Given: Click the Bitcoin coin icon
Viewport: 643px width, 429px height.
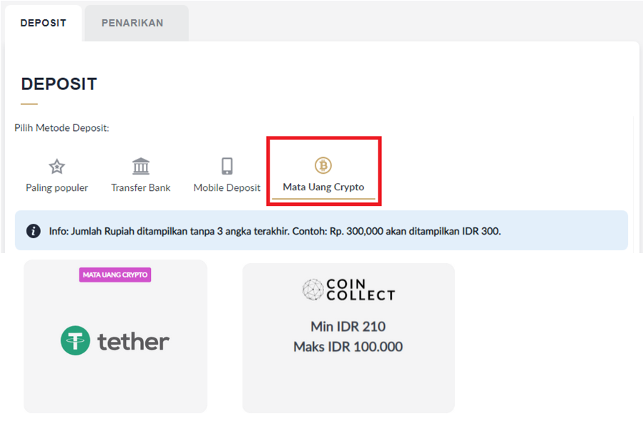Looking at the screenshot, I should (323, 166).
